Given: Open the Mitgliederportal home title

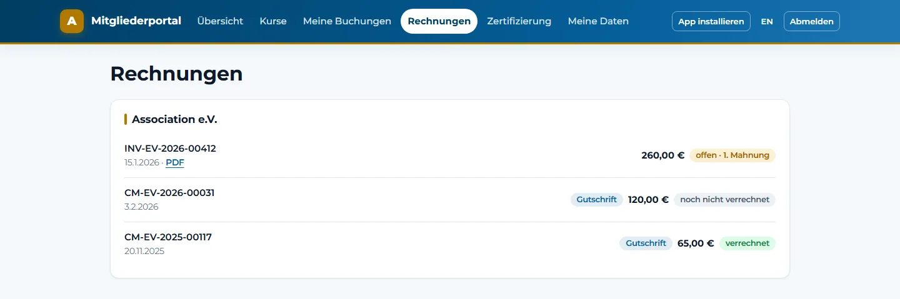Looking at the screenshot, I should coord(136,21).
